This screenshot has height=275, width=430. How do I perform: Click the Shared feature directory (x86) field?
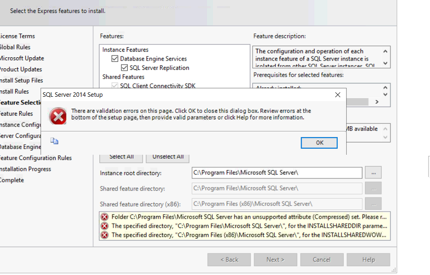[277, 204]
